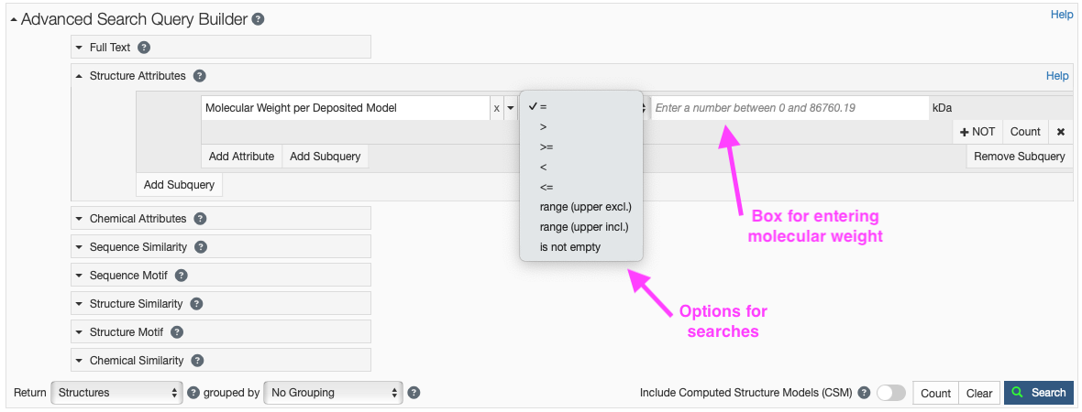
Task: Select 'is not empty' operator option
Action: 570,247
